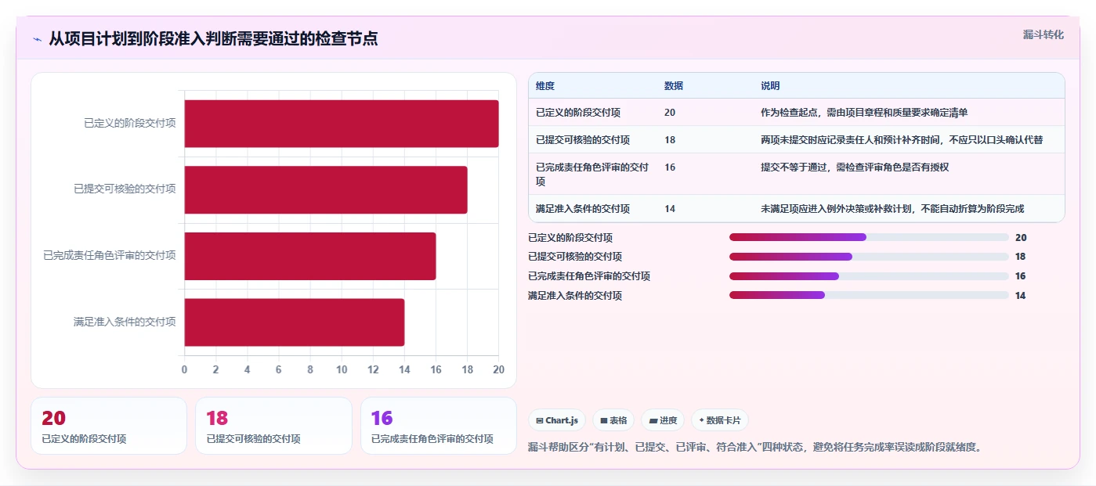Click the 进度 tag

[663, 420]
